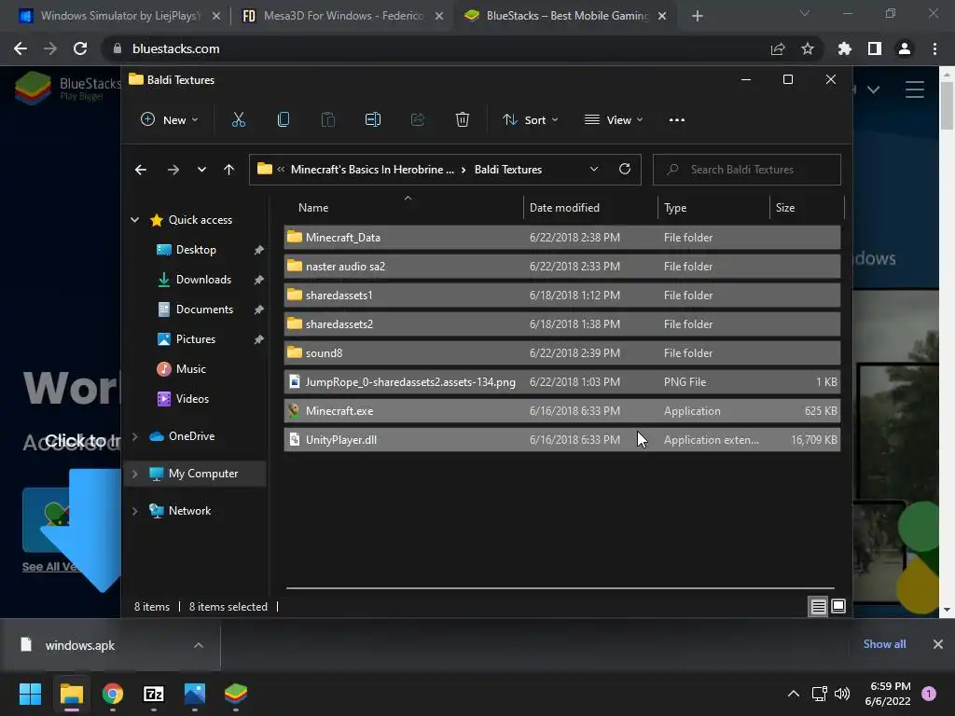Image resolution: width=955 pixels, height=716 pixels.
Task: Open Chrome side panel icon
Action: pos(875,48)
